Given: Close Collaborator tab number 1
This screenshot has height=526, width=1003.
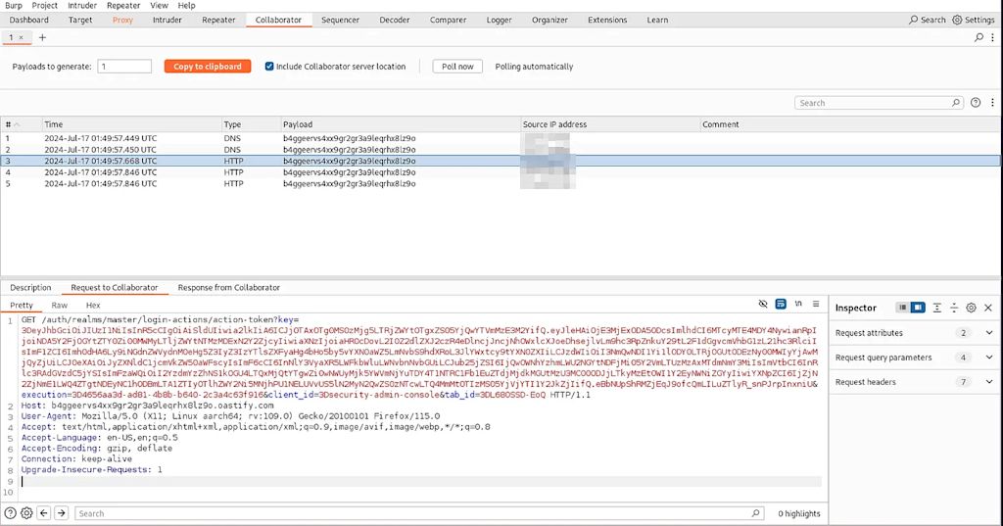Looking at the screenshot, I should [x=22, y=38].
